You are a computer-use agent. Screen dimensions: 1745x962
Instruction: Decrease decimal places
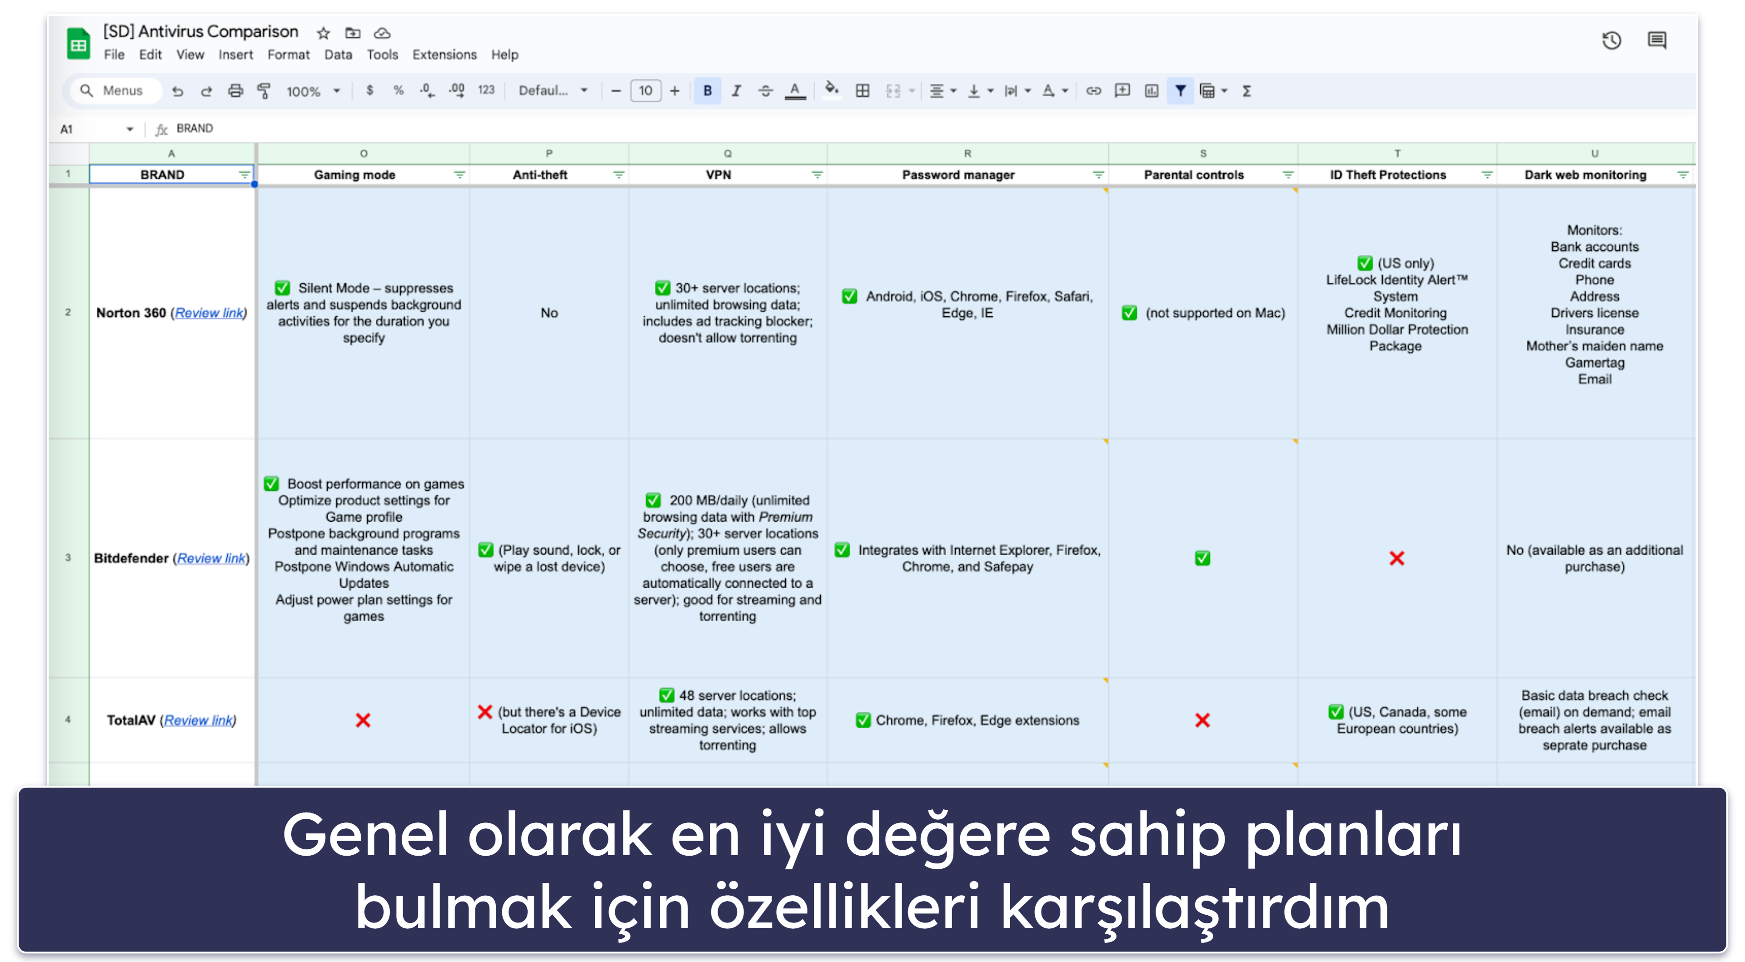428,91
